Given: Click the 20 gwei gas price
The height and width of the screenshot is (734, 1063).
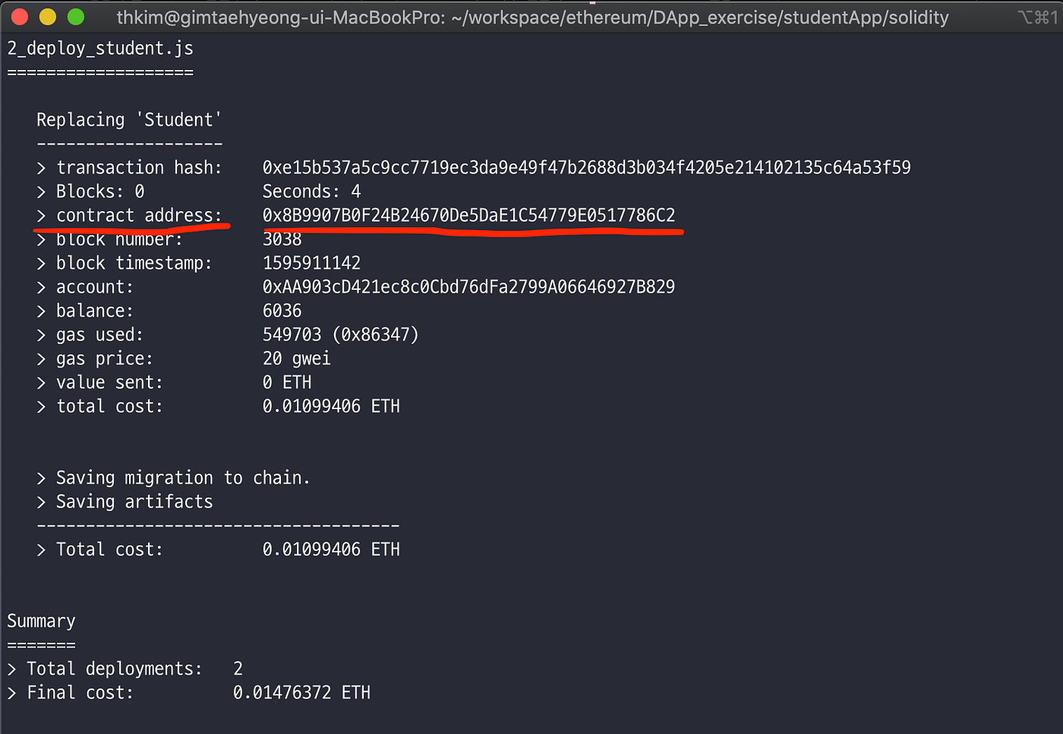Looking at the screenshot, I should pyautogui.click(x=296, y=358).
